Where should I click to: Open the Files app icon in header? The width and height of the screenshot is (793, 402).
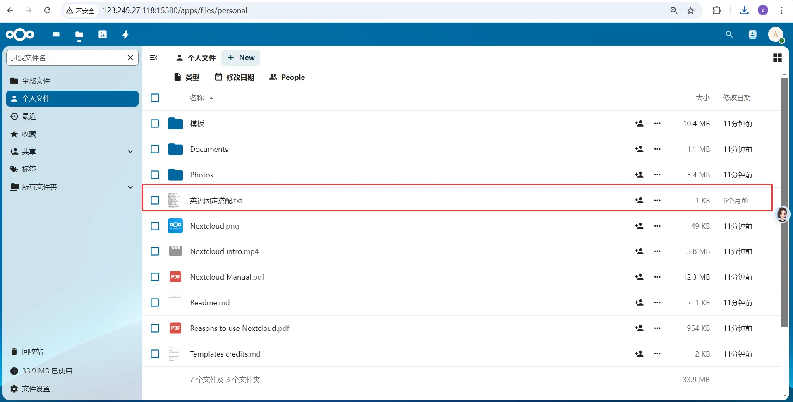click(79, 34)
